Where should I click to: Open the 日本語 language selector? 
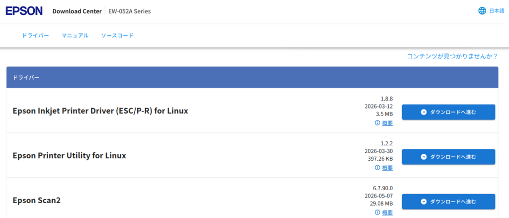[x=497, y=11]
